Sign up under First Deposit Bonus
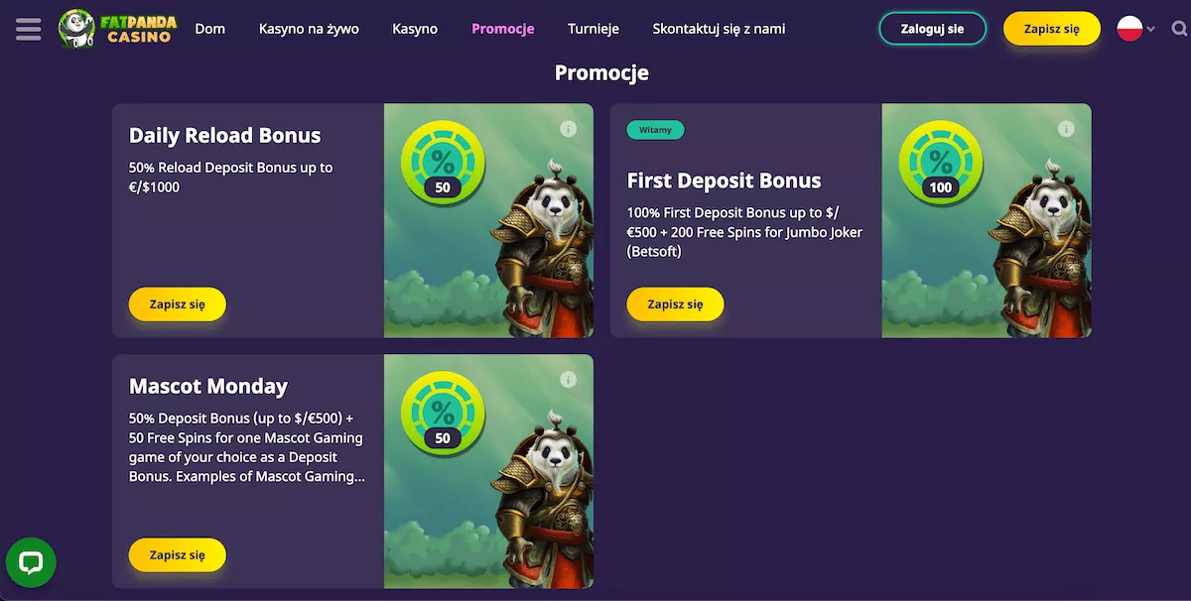 (x=676, y=304)
